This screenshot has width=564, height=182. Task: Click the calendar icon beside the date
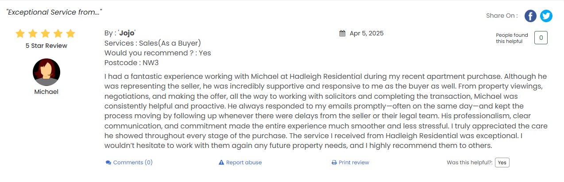342,33
